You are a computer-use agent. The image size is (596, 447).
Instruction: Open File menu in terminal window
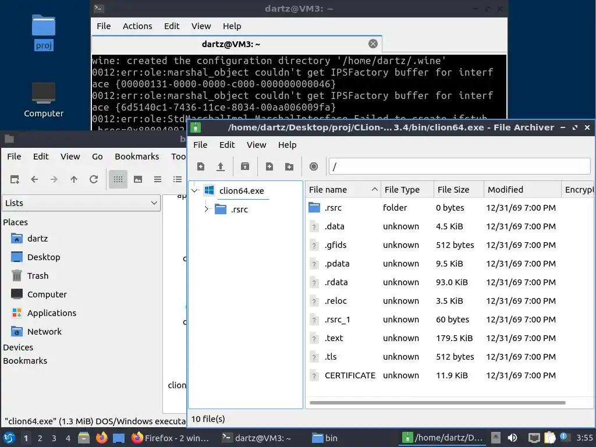104,26
